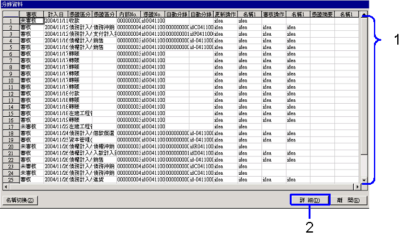Click the horizontal scrollbar right arrow
This screenshot has width=401, height=237.
(357, 187)
